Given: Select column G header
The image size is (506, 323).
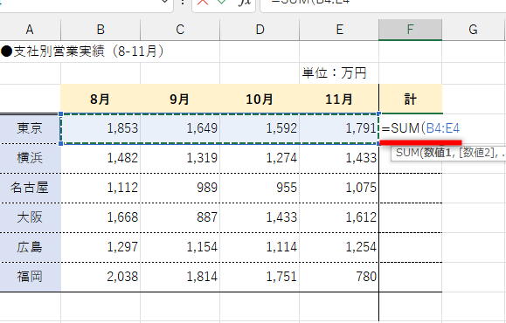Looking at the screenshot, I should point(473,30).
